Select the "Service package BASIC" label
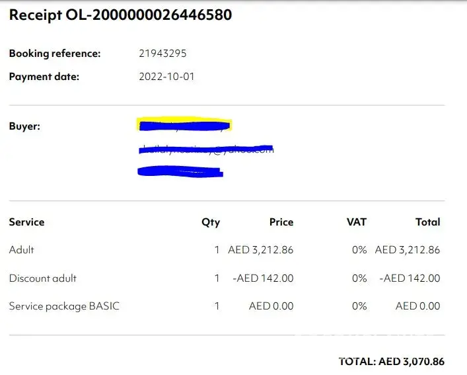Screen dimensions: 467x375 pyautogui.click(x=65, y=306)
